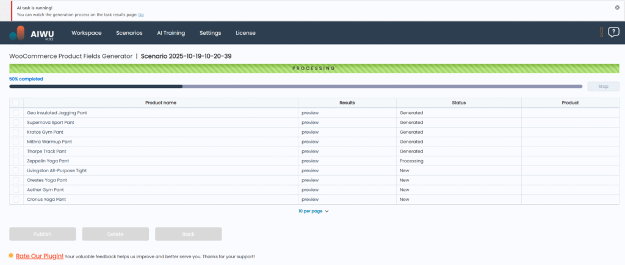Image resolution: width=625 pixels, height=265 pixels.
Task: Open the Settings menu
Action: pos(210,33)
